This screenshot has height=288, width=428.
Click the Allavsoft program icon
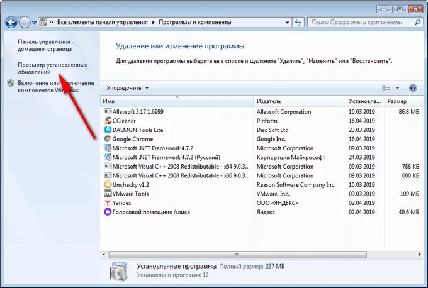(x=108, y=111)
